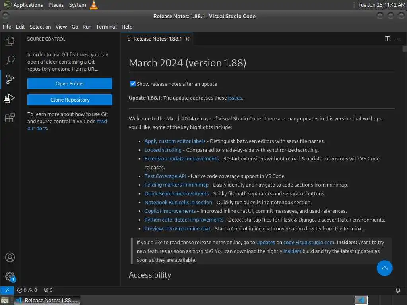Select the Release Notes: 1.88.1 tab
Screen dimensions: 407x305
point(157,39)
